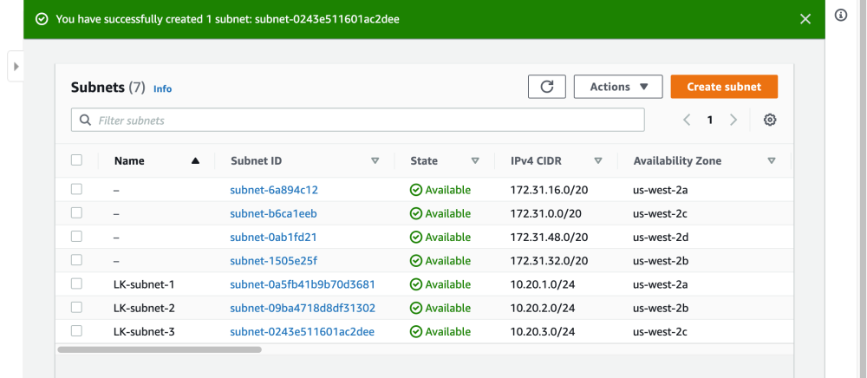
Task: Go to previous page of subnets
Action: (687, 121)
